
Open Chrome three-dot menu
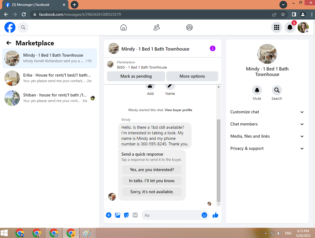(x=312, y=14)
